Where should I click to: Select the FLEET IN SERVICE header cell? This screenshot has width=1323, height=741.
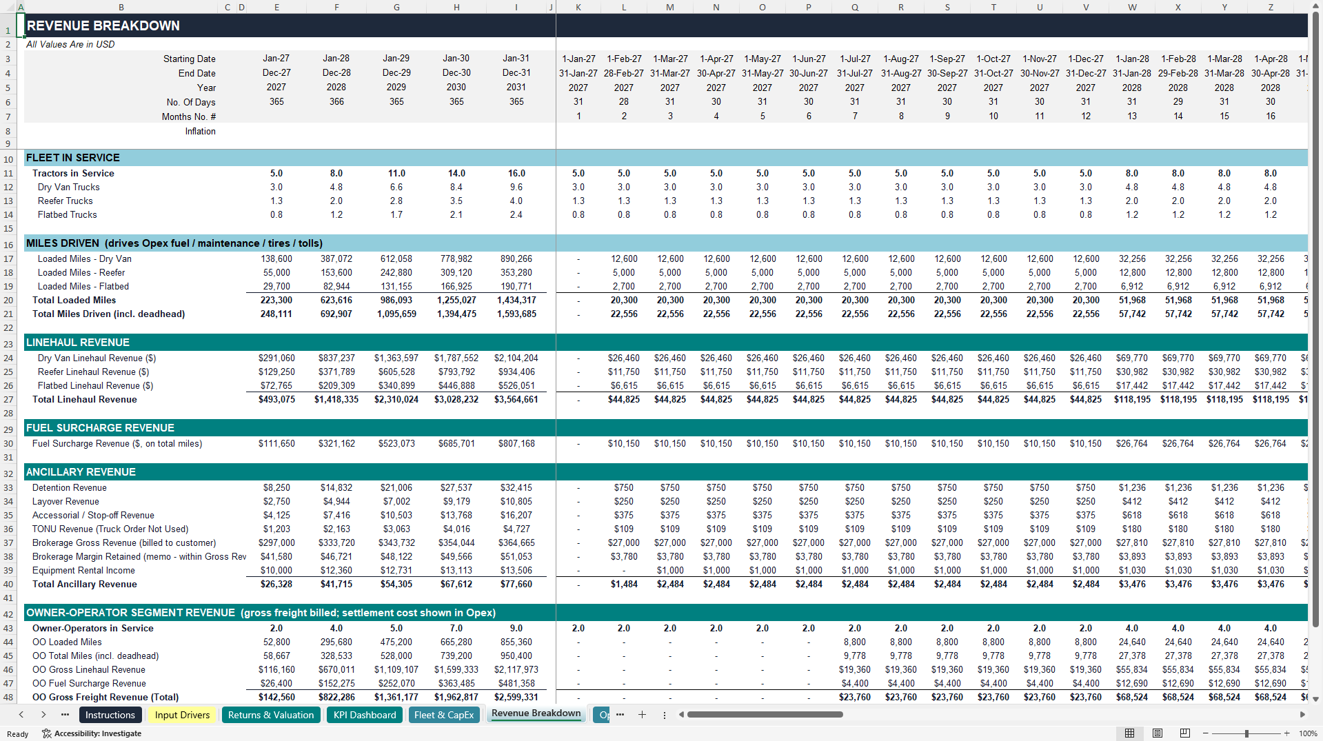pyautogui.click(x=73, y=158)
